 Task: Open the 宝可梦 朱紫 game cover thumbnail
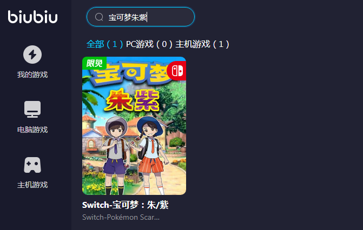point(134,126)
